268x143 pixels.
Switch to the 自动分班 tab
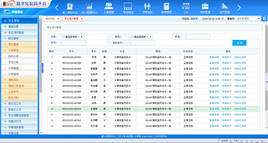tap(50, 19)
